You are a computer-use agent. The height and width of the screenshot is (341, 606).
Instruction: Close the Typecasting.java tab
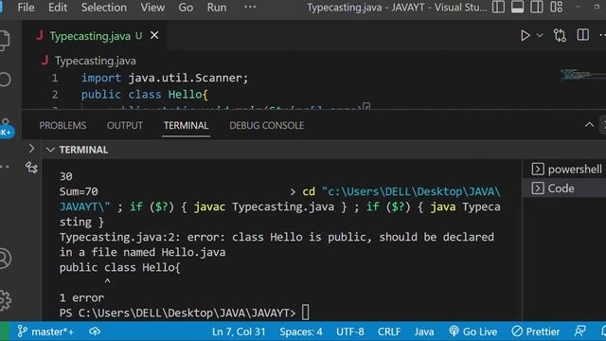(x=154, y=36)
